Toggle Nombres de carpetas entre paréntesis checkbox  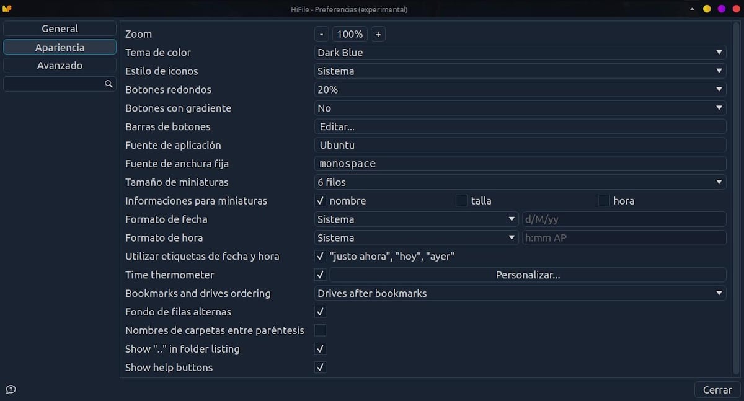click(x=320, y=330)
